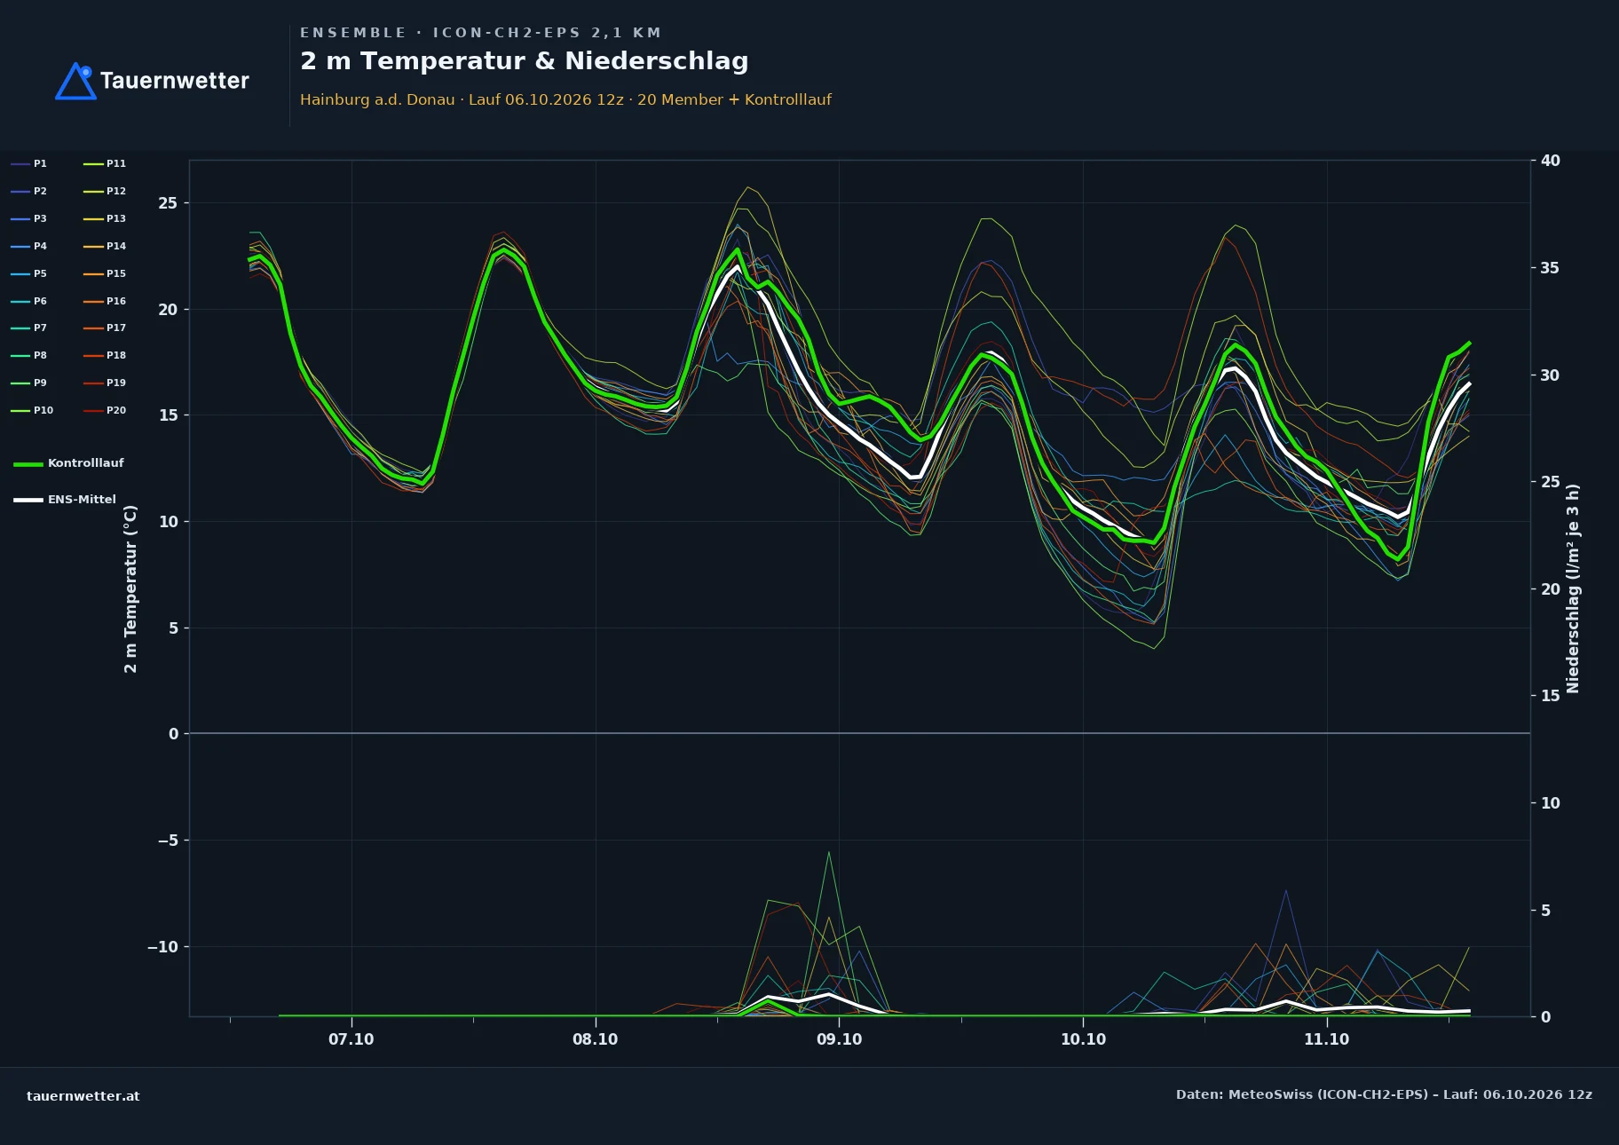Click the P2 legend entry

[x=28, y=191]
